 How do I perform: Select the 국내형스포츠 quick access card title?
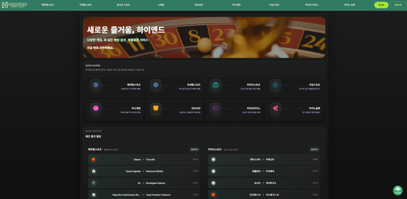[x=194, y=85]
